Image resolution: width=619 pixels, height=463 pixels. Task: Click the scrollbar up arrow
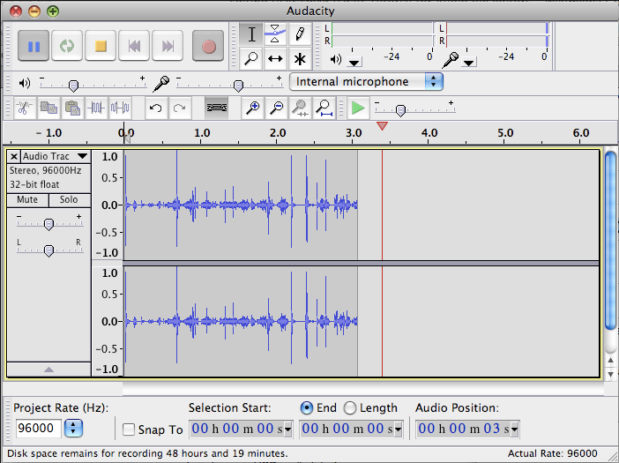(611, 360)
